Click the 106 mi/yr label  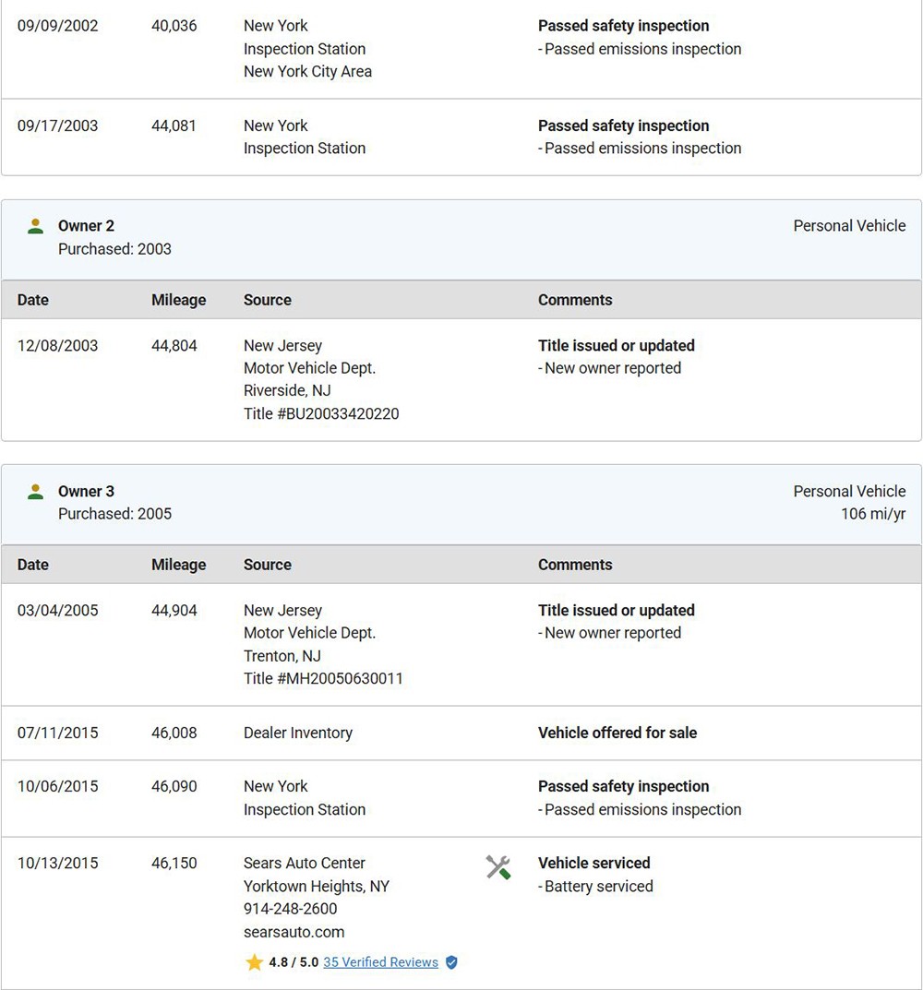coord(873,514)
